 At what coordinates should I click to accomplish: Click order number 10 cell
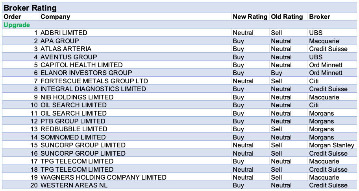tap(34, 105)
